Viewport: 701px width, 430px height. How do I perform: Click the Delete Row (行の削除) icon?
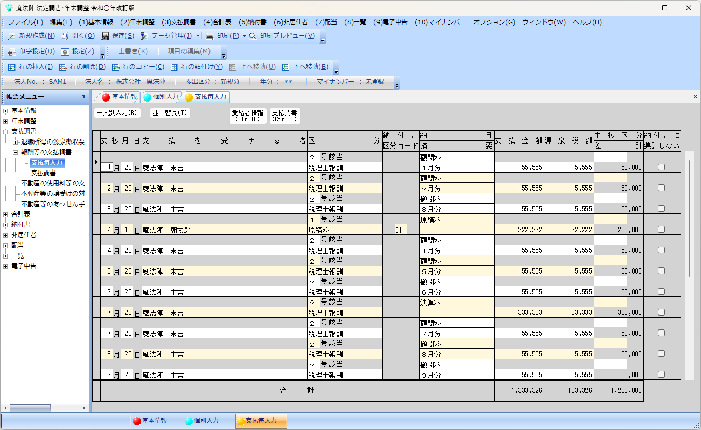63,67
